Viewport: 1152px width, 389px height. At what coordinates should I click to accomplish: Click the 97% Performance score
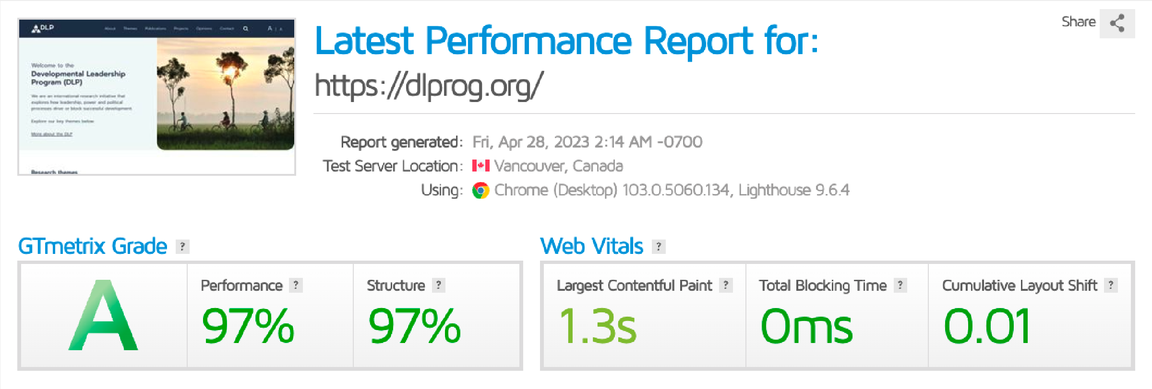coord(248,326)
